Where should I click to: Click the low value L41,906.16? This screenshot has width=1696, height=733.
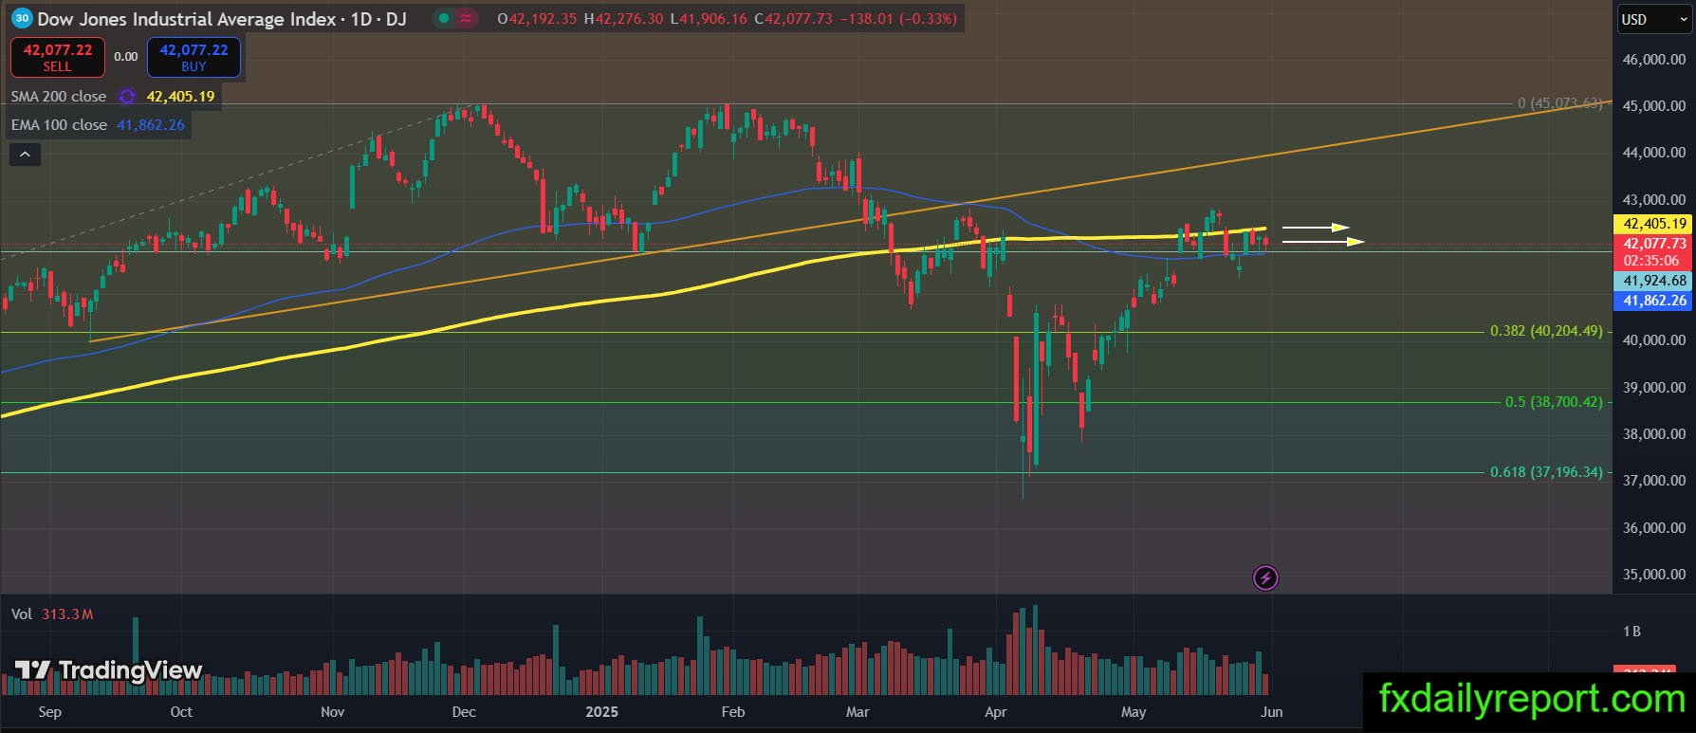point(709,19)
